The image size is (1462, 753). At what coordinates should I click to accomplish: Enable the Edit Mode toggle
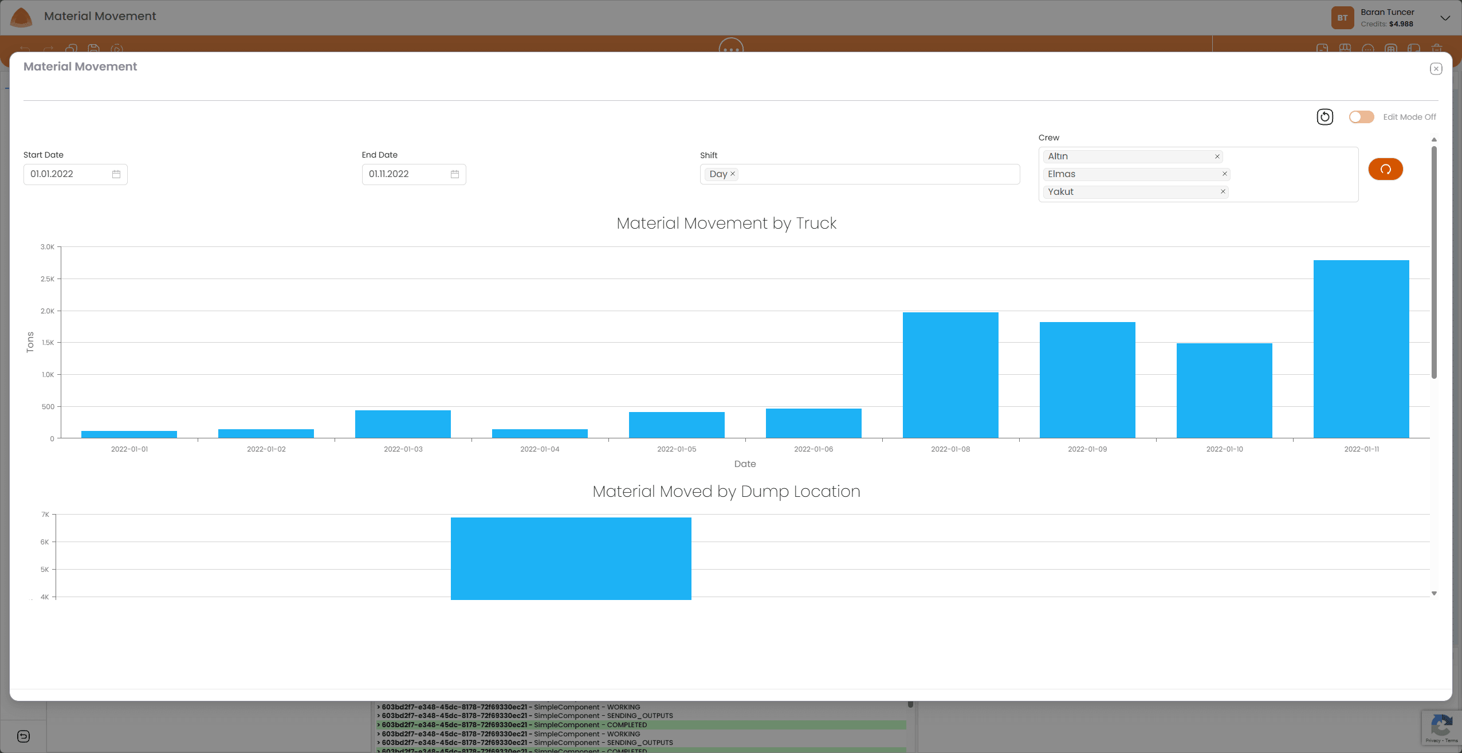click(1360, 116)
